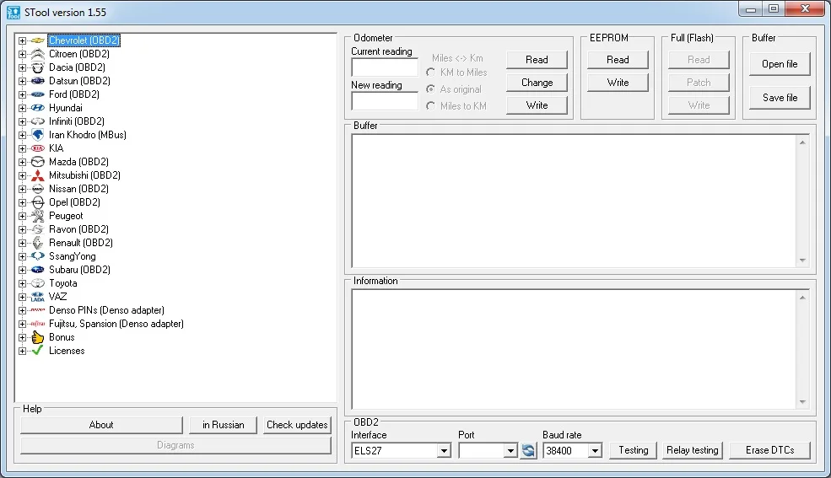Select the Miles to KM radio button
The image size is (831, 478).
tap(431, 106)
